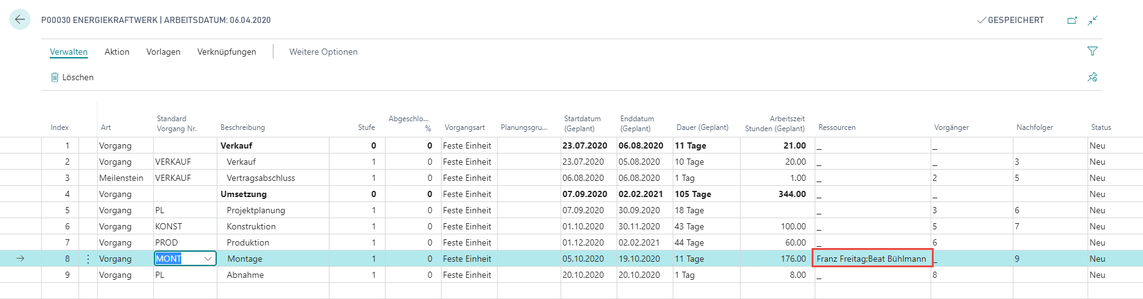Click the Vorgangsart column header
The height and width of the screenshot is (299, 1143).
(x=465, y=127)
